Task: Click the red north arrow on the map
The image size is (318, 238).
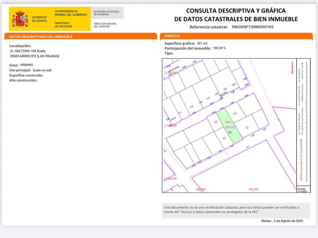Action: click(292, 67)
